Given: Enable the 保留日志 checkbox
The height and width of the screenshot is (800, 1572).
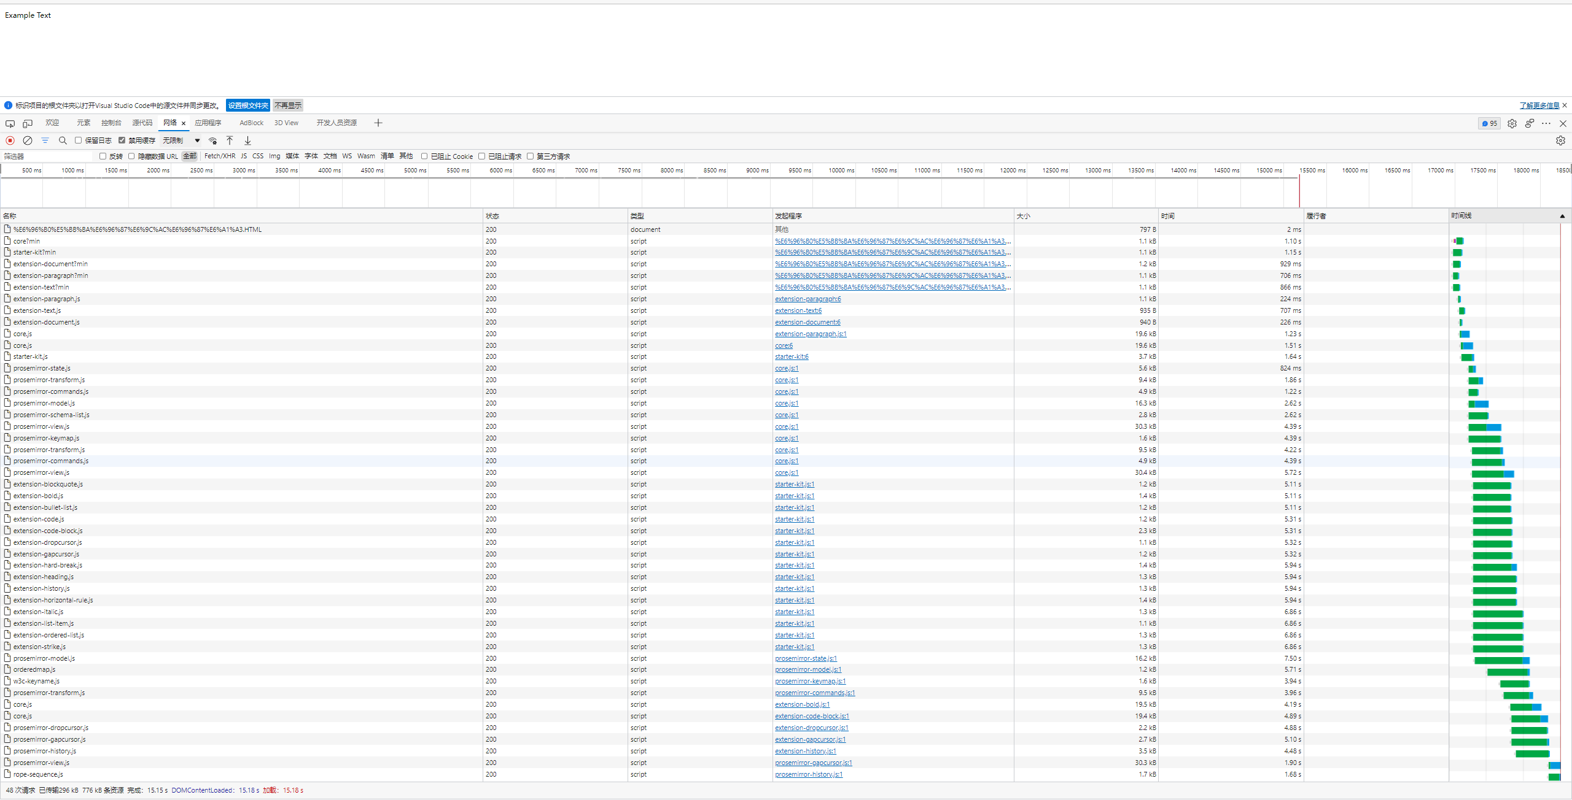Looking at the screenshot, I should (x=78, y=140).
